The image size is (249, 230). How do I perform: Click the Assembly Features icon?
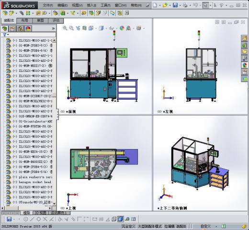click(63, 13)
